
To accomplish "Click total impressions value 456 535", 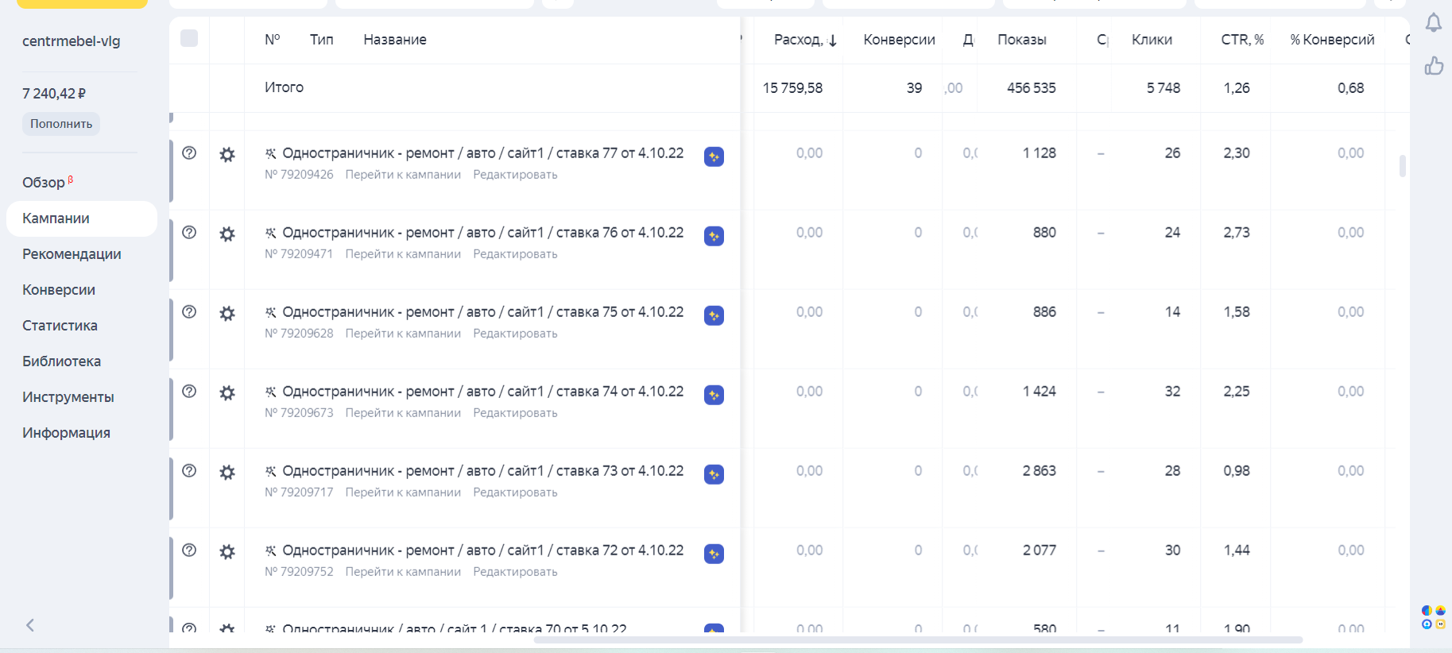I will [1032, 88].
